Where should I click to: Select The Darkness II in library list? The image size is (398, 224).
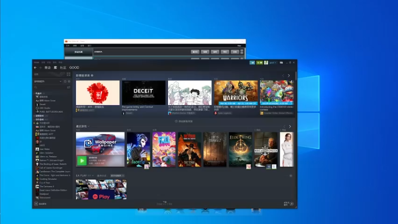pyautogui.click(x=47, y=186)
